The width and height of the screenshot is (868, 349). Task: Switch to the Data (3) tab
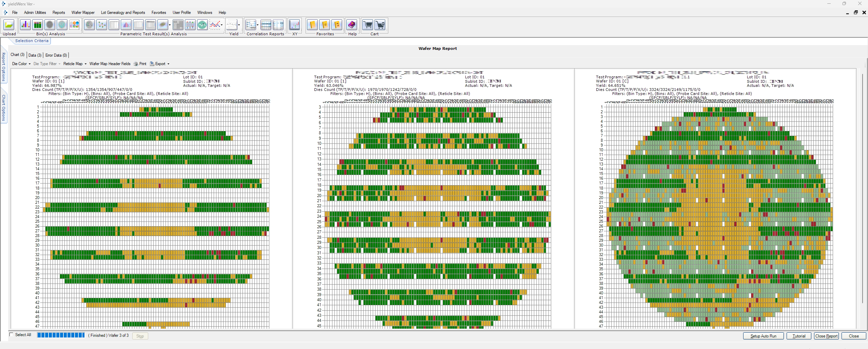tap(35, 55)
